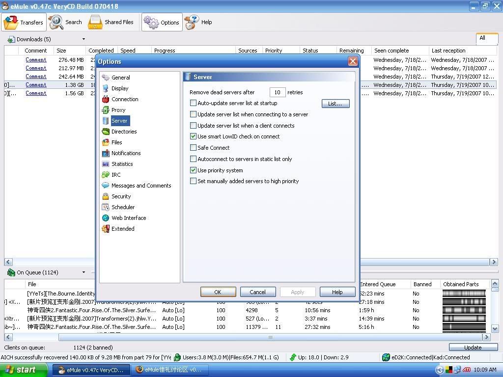Image resolution: width=503 pixels, height=377 pixels.
Task: Open Comment link for 1.56 GB download
Action: click(x=36, y=93)
